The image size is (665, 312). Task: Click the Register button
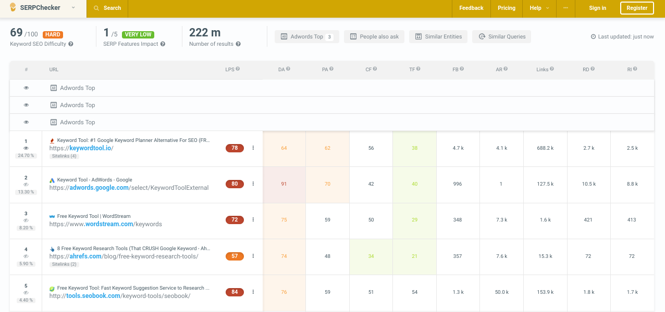click(x=636, y=8)
